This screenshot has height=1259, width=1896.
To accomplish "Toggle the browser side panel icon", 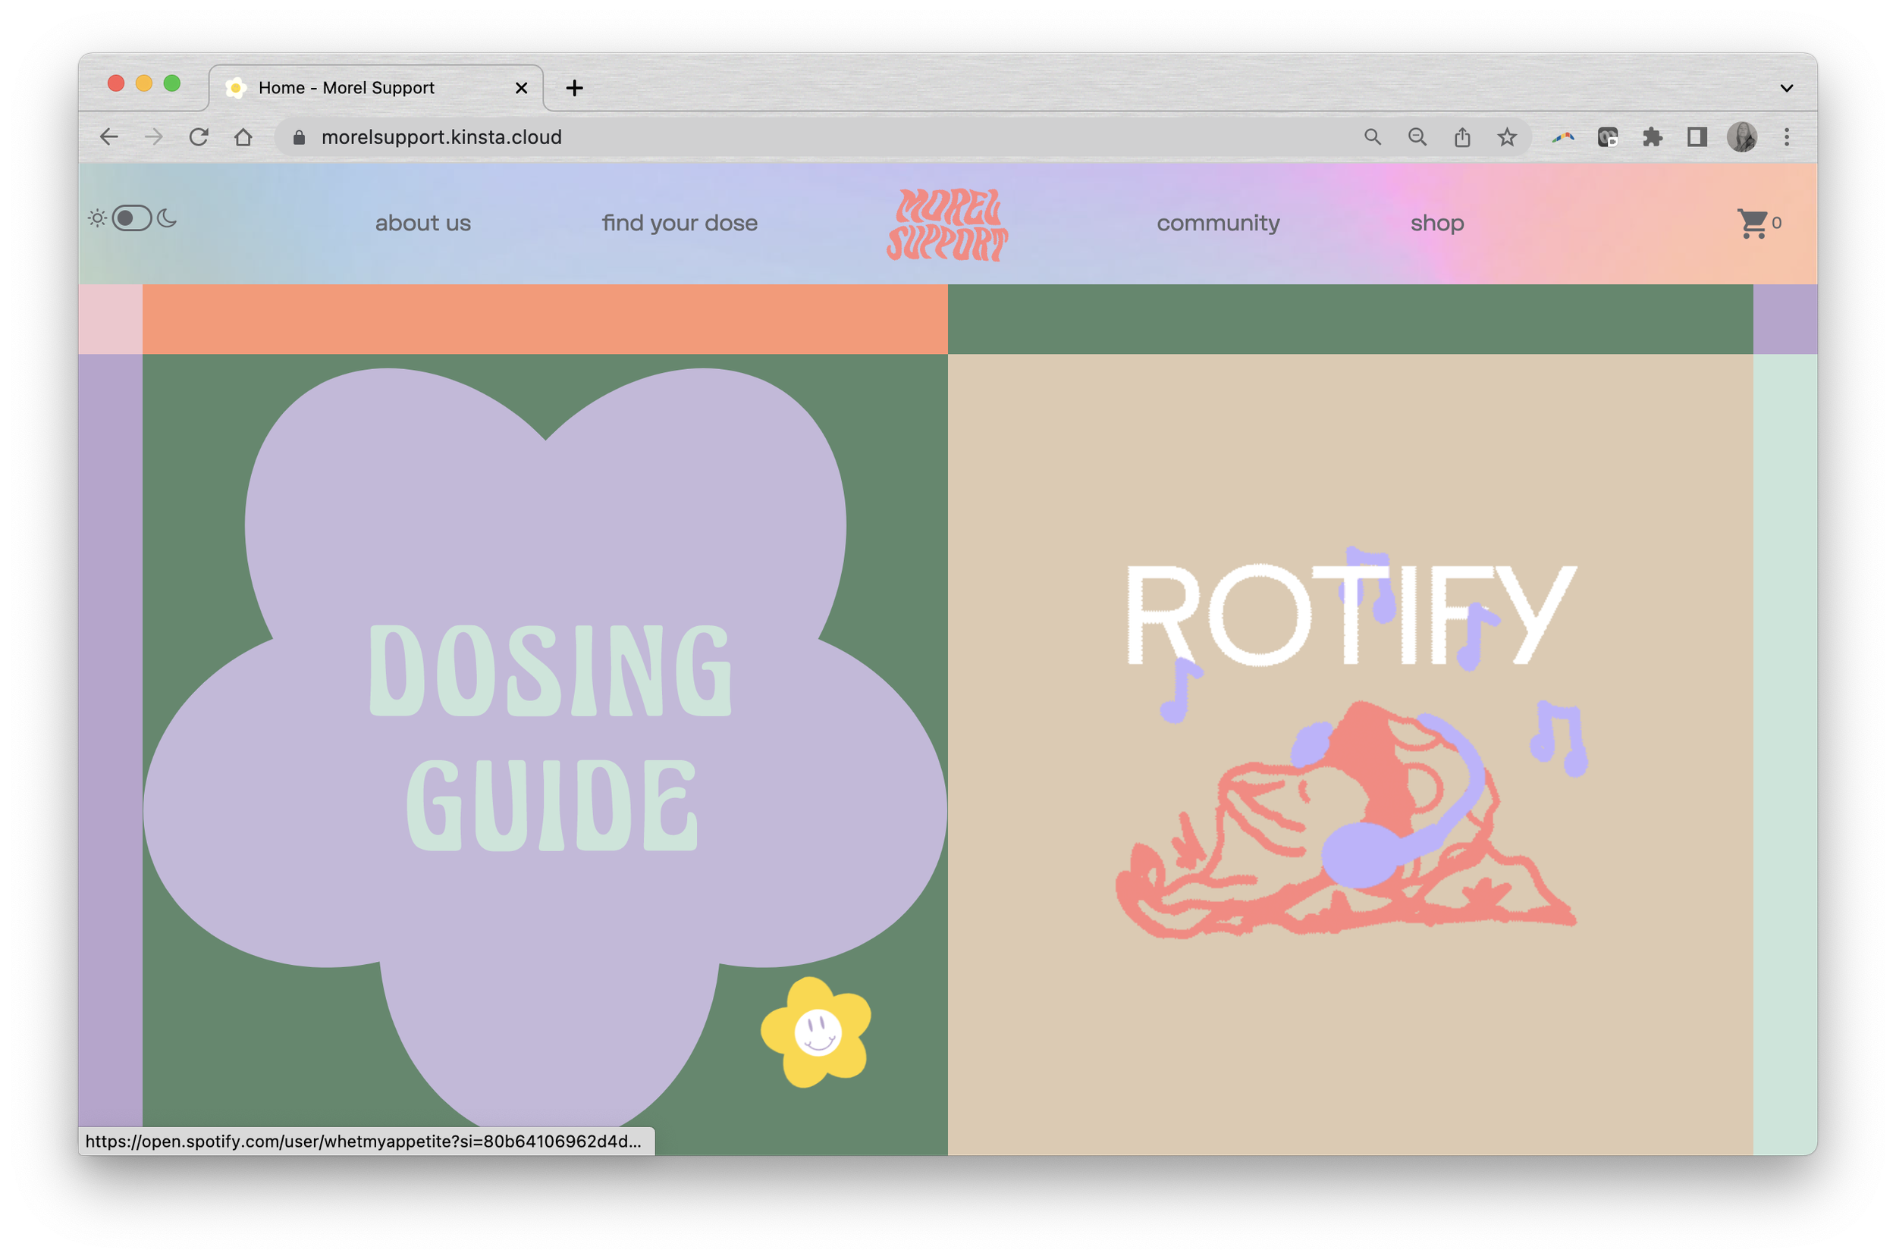I will click(1697, 137).
